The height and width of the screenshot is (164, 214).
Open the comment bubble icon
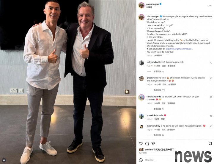(x=147, y=143)
